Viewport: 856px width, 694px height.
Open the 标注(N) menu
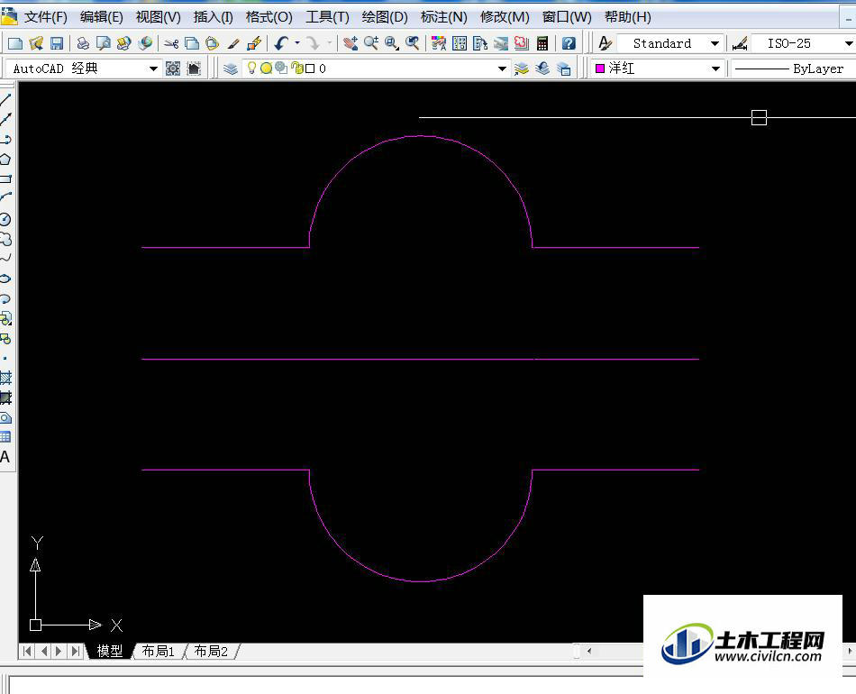[444, 17]
